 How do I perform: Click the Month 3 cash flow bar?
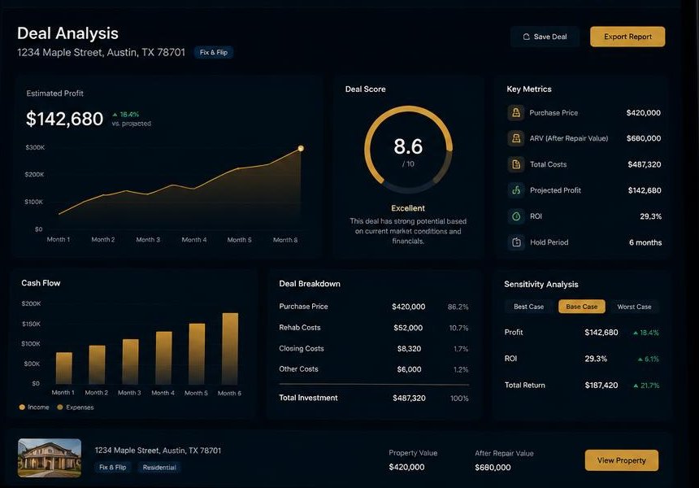point(131,362)
